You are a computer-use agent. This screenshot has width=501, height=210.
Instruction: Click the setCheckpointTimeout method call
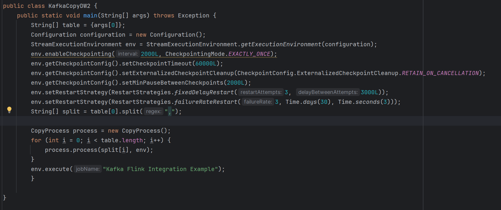pos(157,63)
